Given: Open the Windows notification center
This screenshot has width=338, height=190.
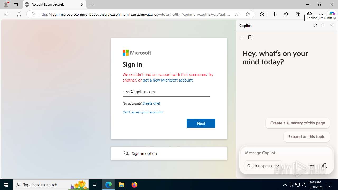Looking at the screenshot, I should (x=330, y=185).
